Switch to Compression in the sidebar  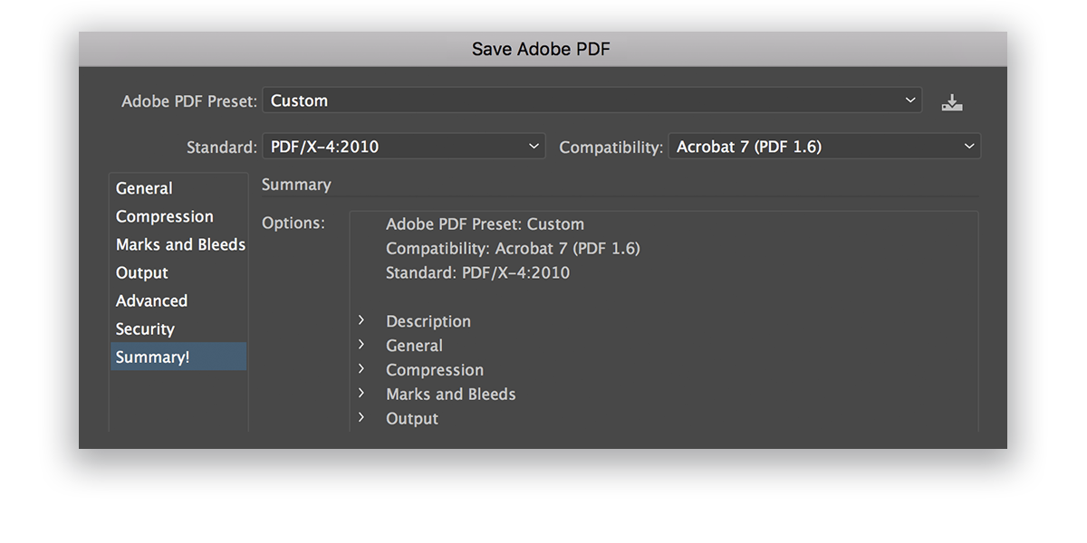pos(178,216)
